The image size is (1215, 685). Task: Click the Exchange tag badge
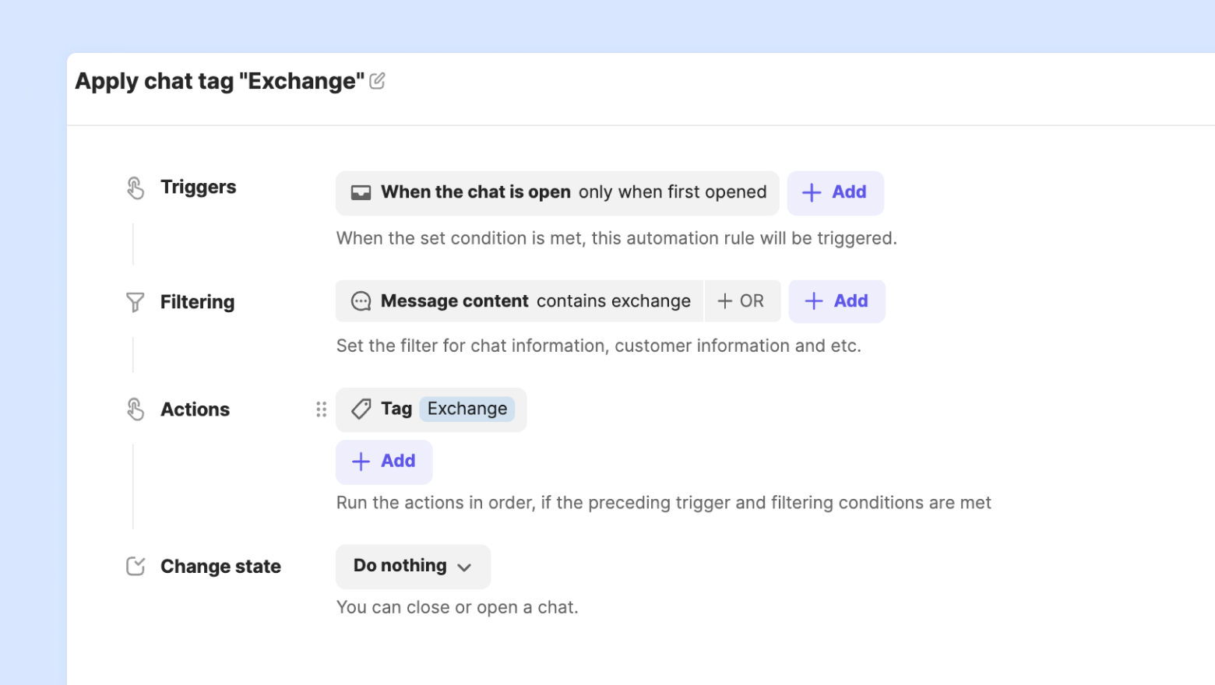pyautogui.click(x=467, y=409)
